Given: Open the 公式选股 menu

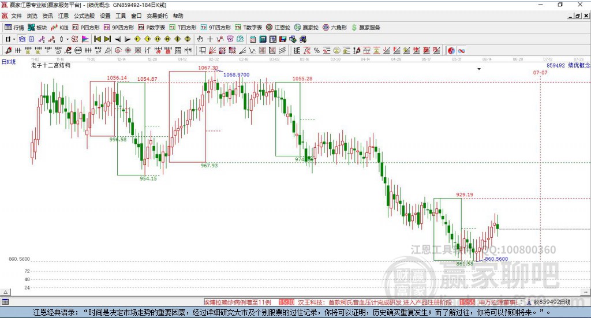Looking at the screenshot, I should tap(84, 16).
